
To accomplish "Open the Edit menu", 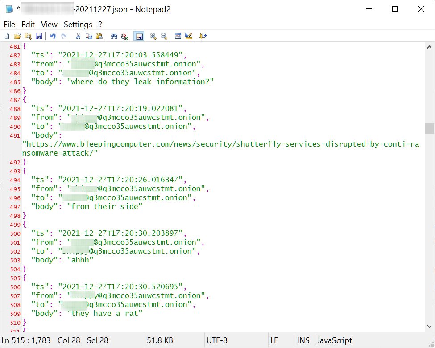I will (28, 25).
